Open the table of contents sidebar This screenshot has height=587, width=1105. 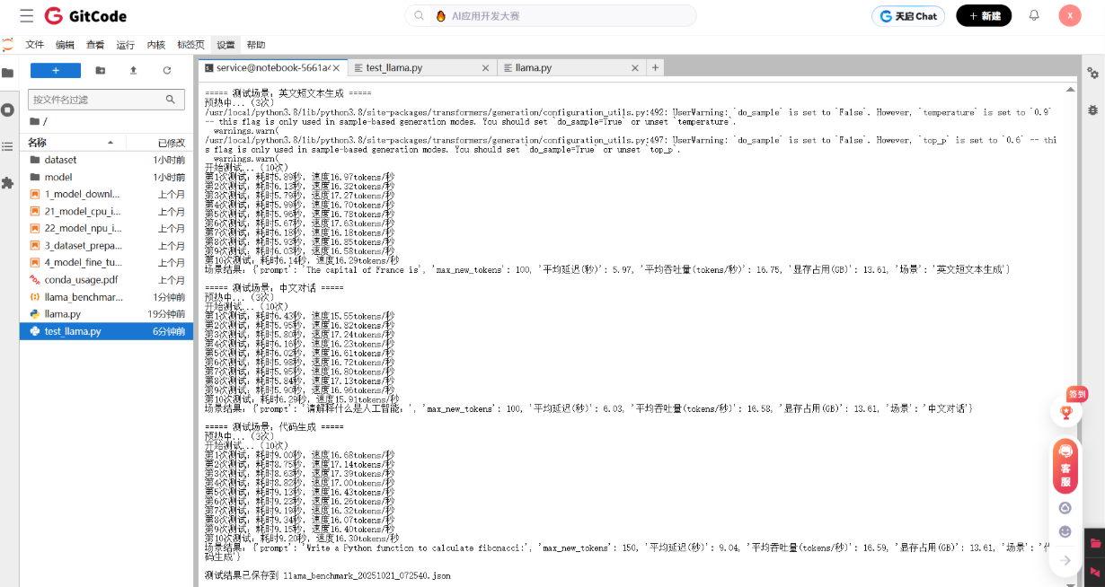tap(8, 146)
